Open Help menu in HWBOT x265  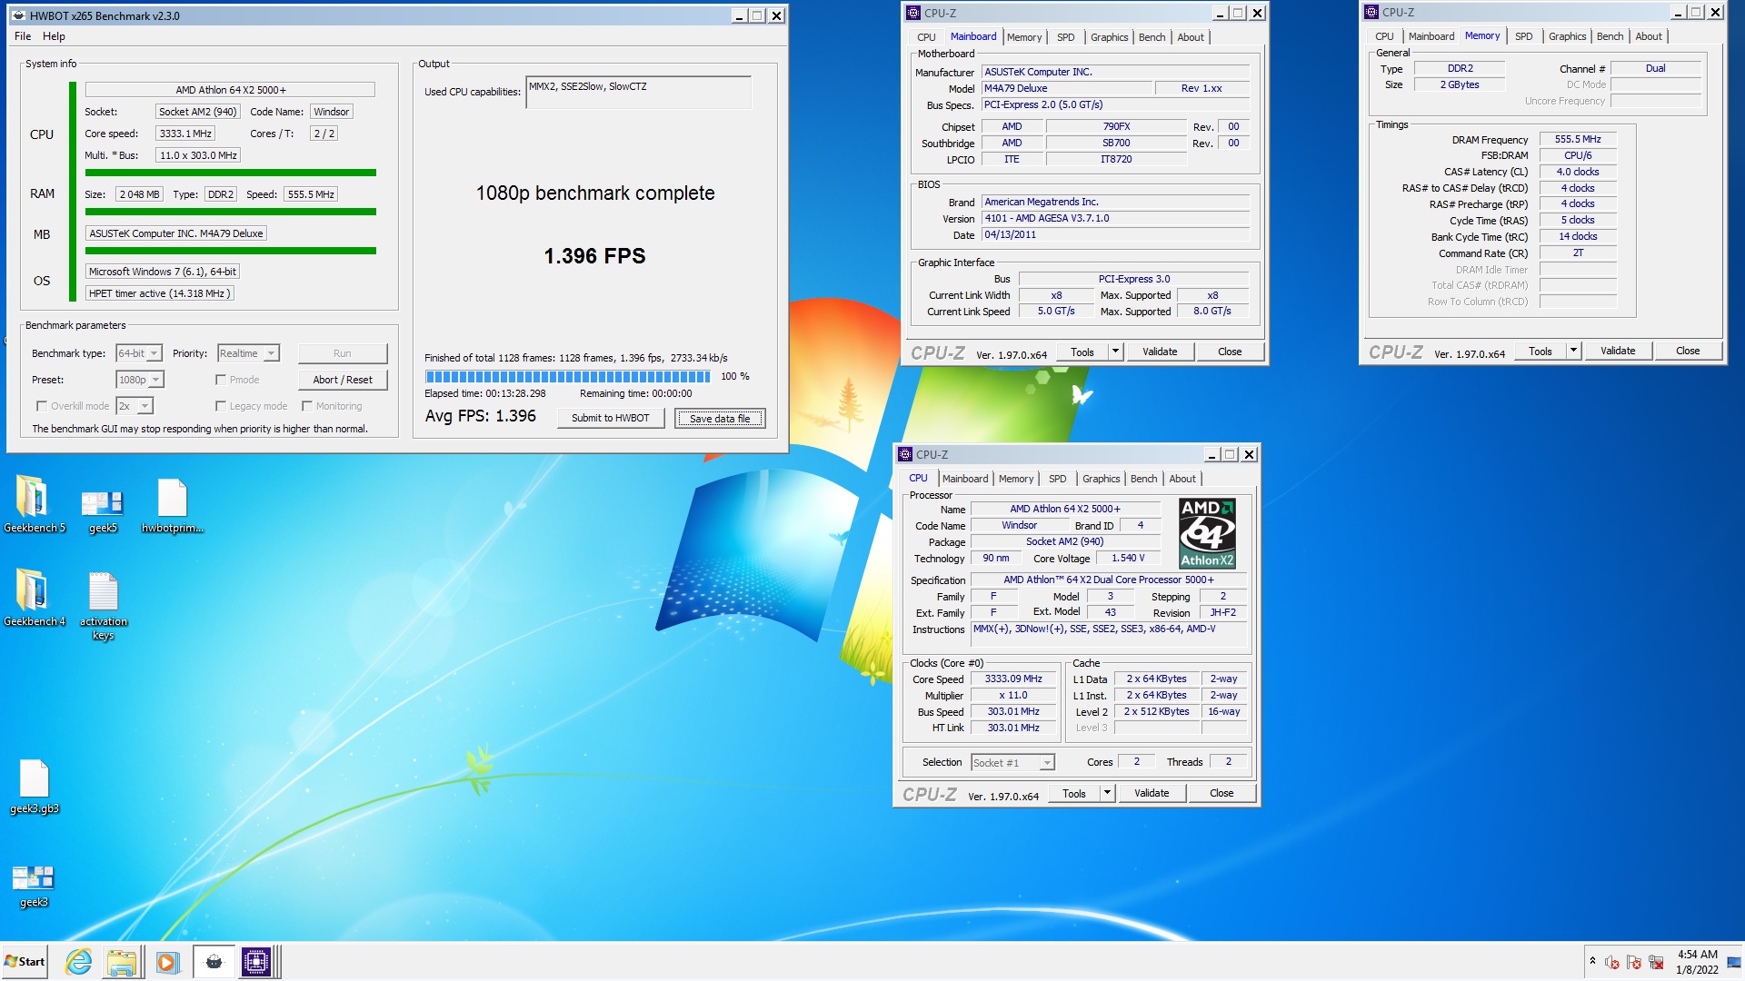54,36
